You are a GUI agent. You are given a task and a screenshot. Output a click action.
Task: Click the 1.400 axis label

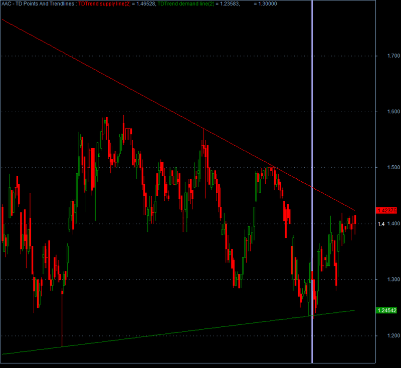point(393,224)
